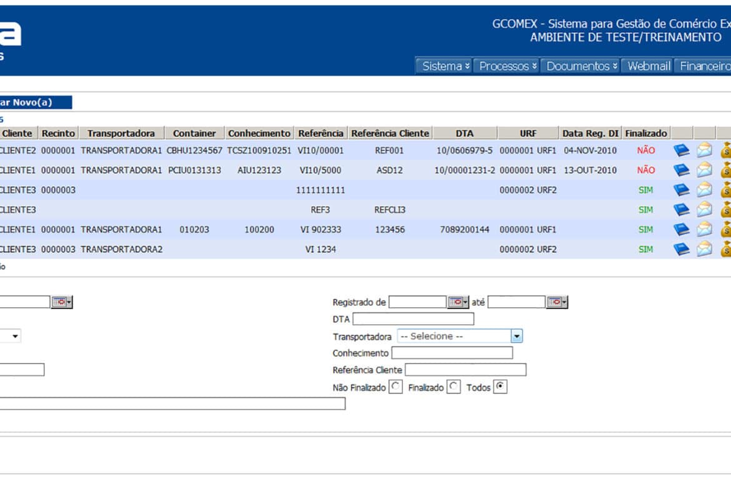Focus the DTA filter input field
731x487 pixels.
414,319
